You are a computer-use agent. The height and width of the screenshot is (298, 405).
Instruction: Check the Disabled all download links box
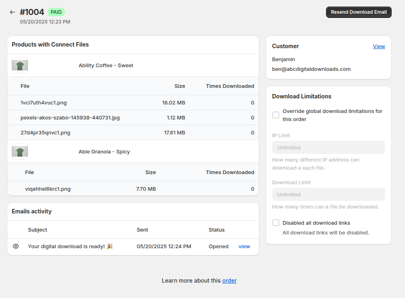(276, 223)
